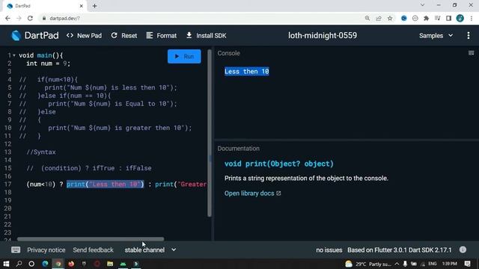The width and height of the screenshot is (479, 269).
Task: Show no issues status details
Action: coord(329,250)
